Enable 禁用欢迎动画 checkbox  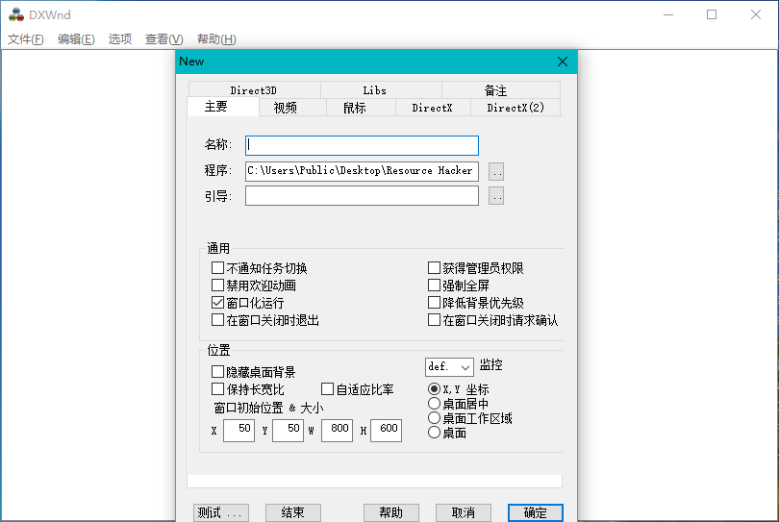tap(217, 286)
